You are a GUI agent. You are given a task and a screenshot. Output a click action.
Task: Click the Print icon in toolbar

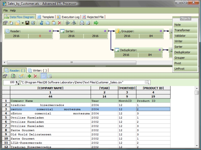[x=82, y=23]
